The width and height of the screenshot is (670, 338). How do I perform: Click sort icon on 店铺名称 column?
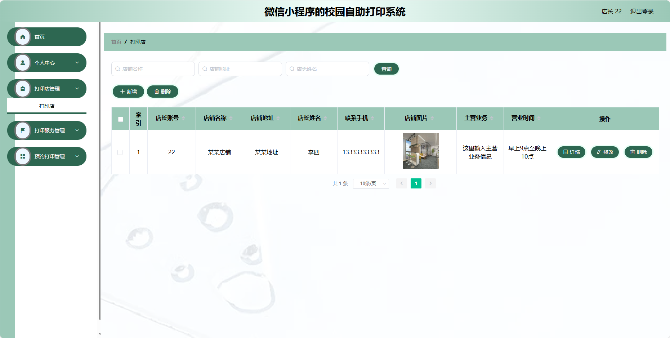(231, 118)
